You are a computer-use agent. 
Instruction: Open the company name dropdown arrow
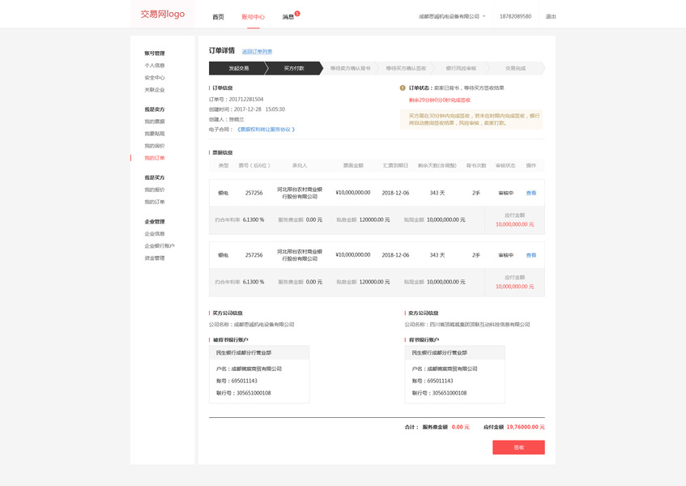click(x=484, y=16)
